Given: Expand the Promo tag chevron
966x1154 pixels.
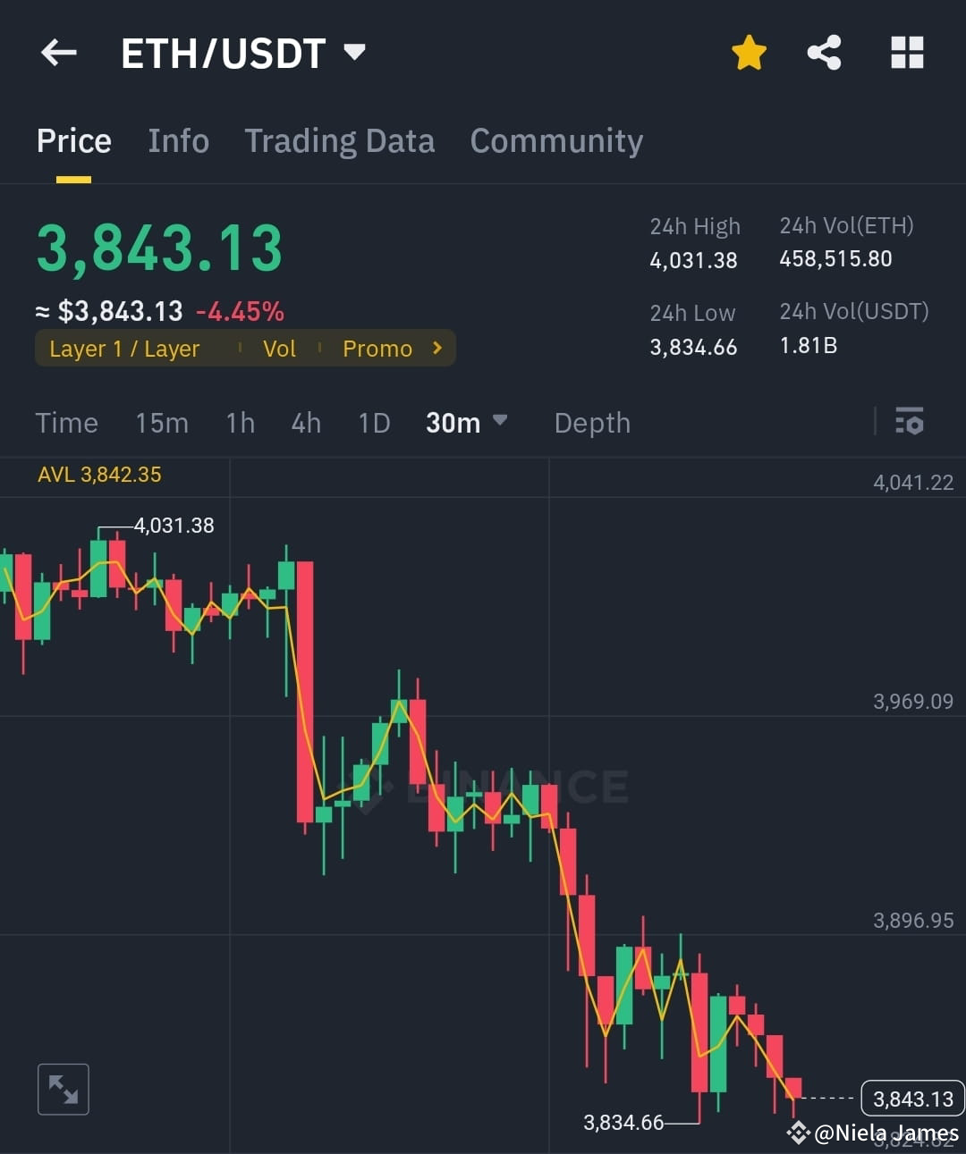Looking at the screenshot, I should point(436,348).
